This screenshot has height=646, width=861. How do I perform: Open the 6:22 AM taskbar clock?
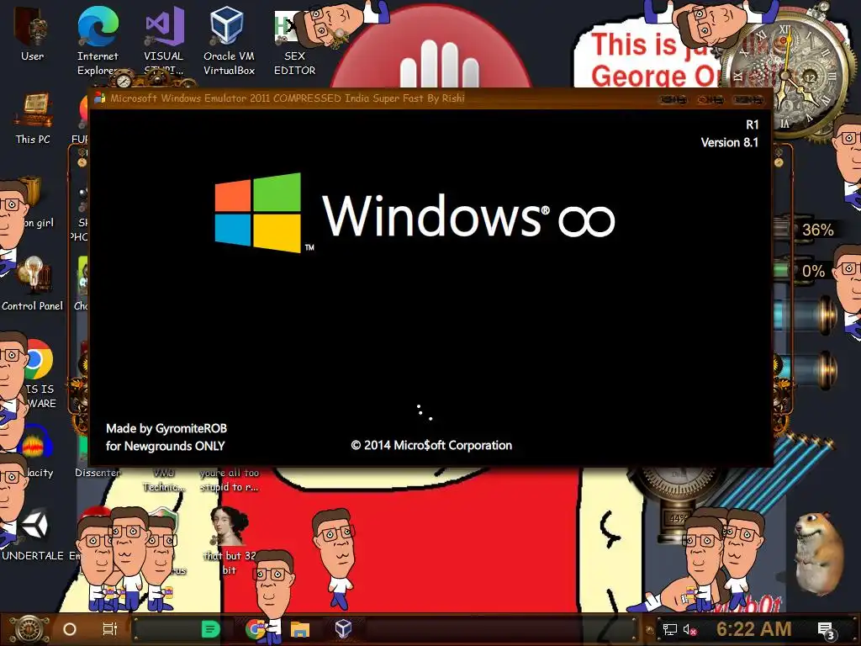(x=753, y=629)
